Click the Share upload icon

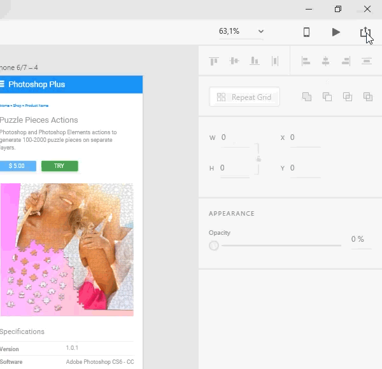365,32
